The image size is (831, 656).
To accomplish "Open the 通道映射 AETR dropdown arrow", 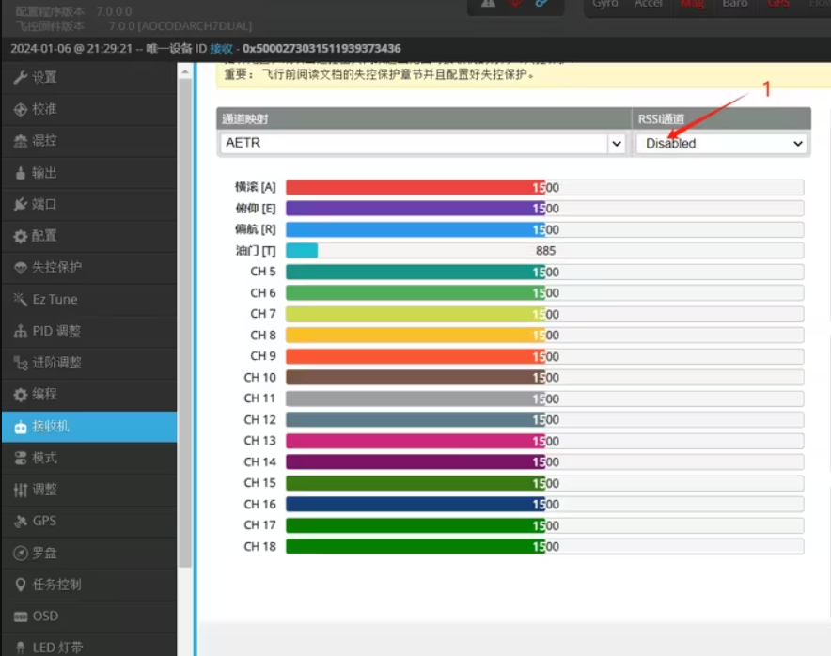I will coord(617,144).
